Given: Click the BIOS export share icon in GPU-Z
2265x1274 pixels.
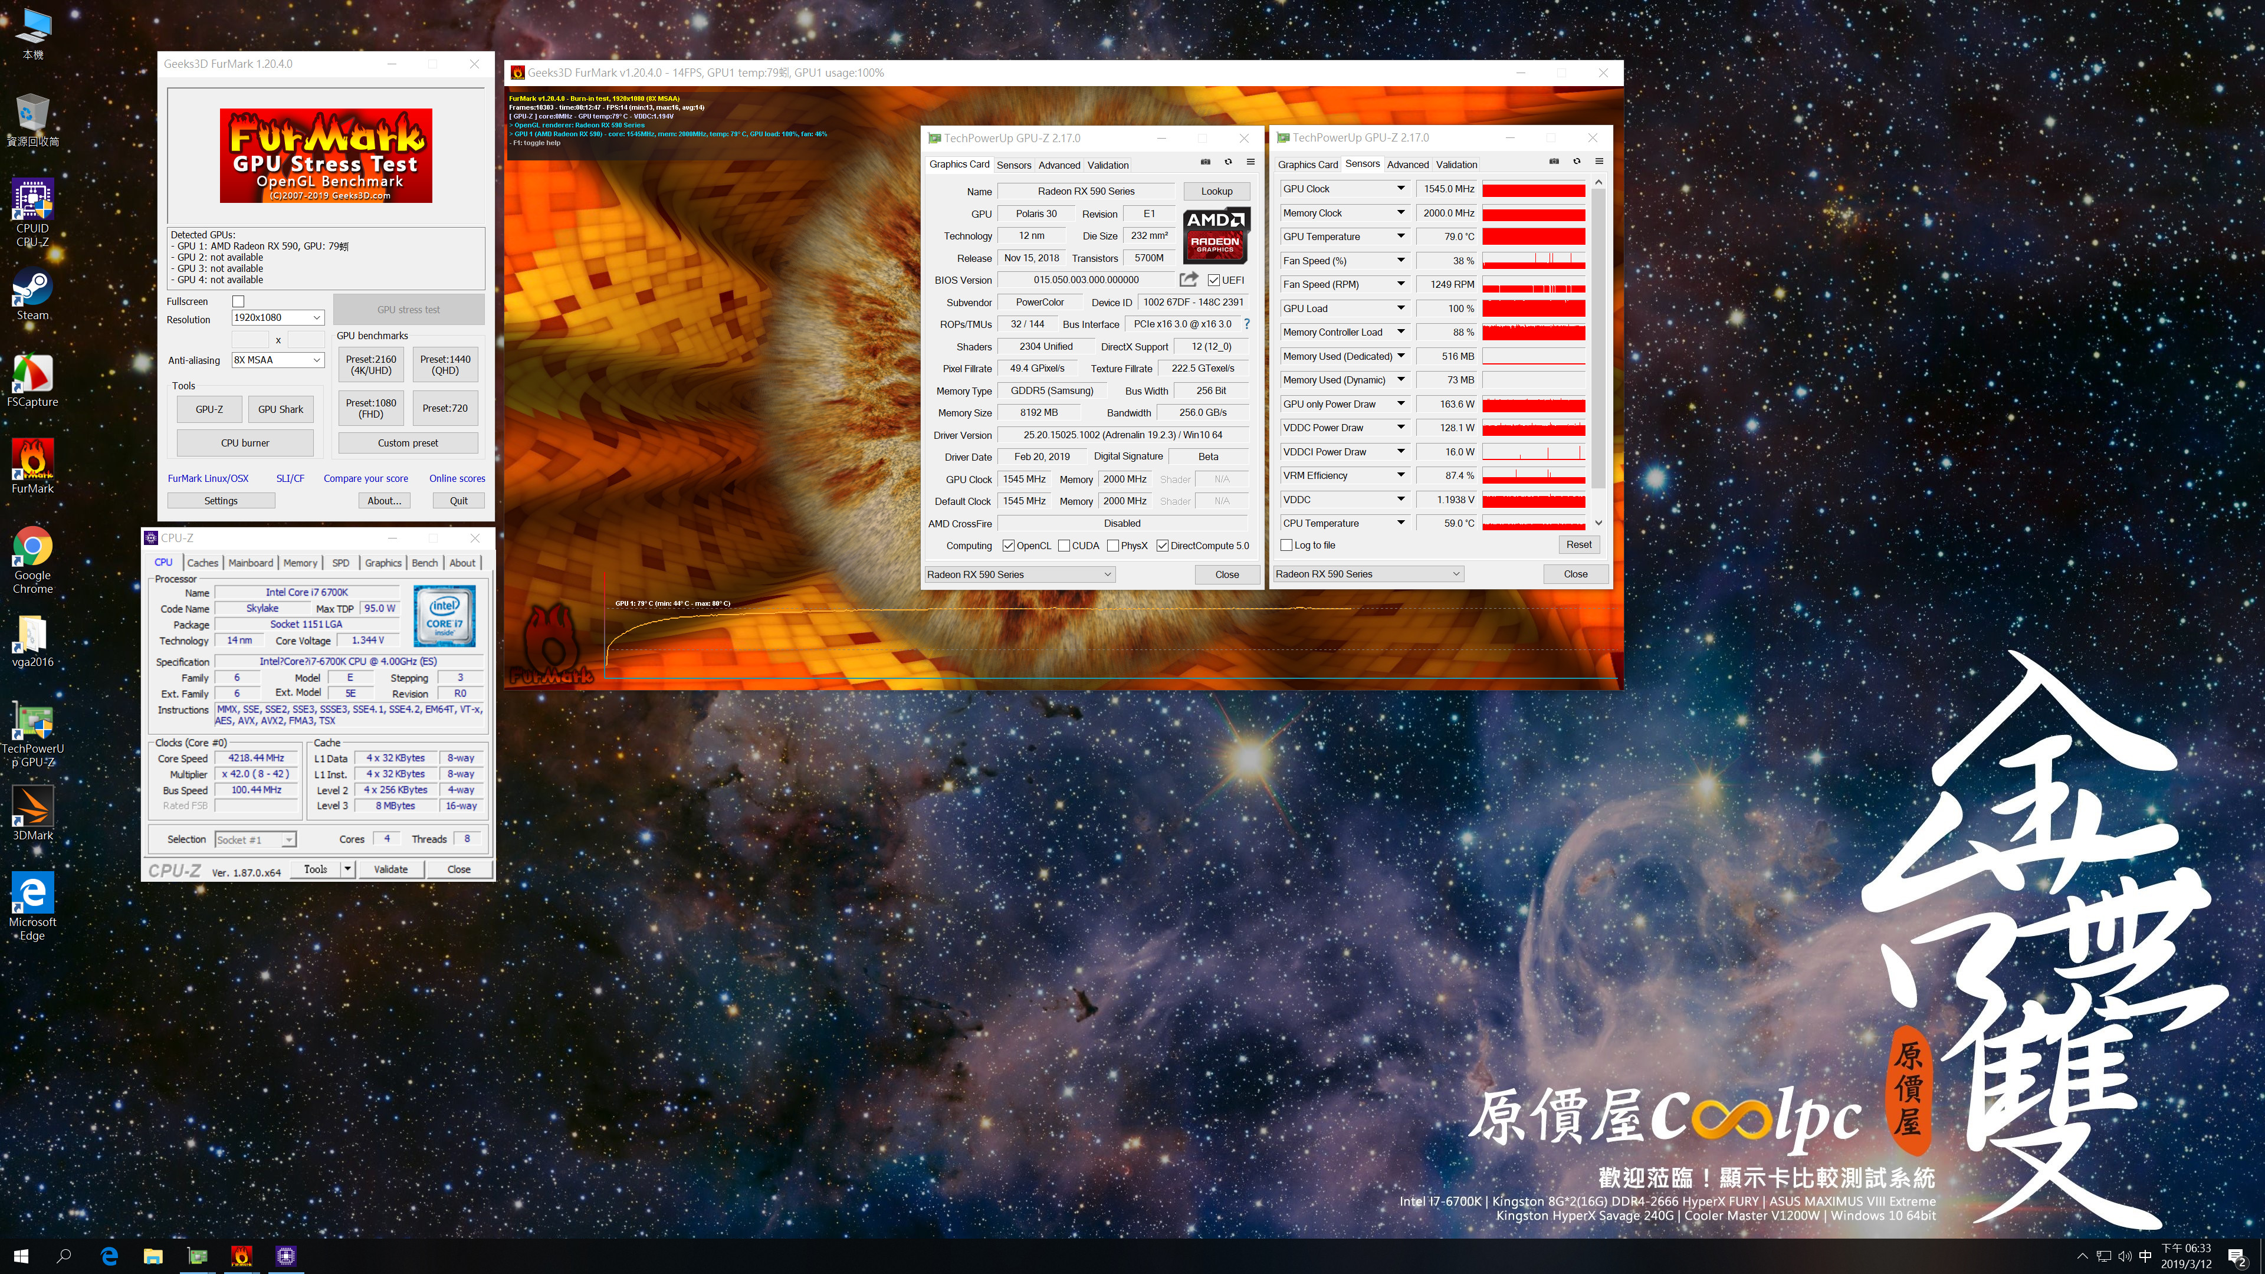Looking at the screenshot, I should pos(1189,280).
